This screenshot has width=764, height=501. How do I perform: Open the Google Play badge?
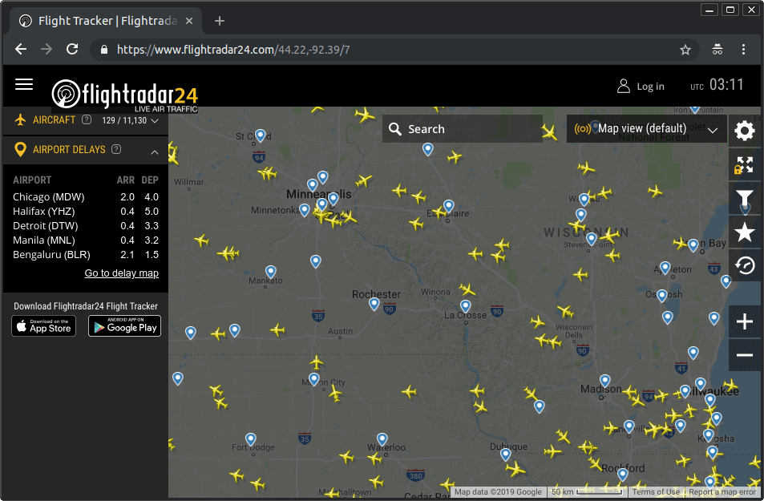(124, 325)
